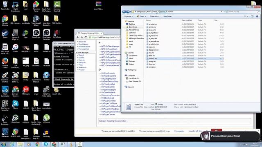Open Explorer help question mark icon
Screen dimensions: 262x147
(x=257, y=16)
